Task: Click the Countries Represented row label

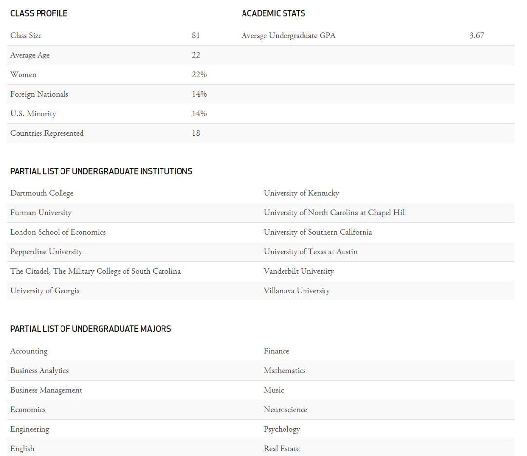Action: pyautogui.click(x=47, y=133)
